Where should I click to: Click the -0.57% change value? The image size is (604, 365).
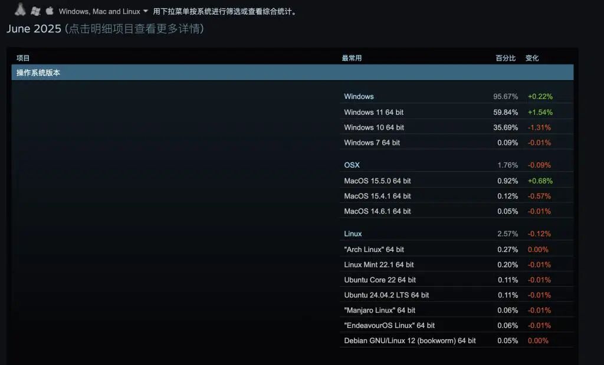coord(539,196)
